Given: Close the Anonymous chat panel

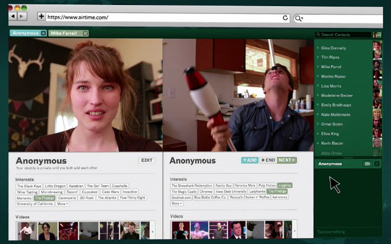Looking at the screenshot, I should click(x=377, y=164).
